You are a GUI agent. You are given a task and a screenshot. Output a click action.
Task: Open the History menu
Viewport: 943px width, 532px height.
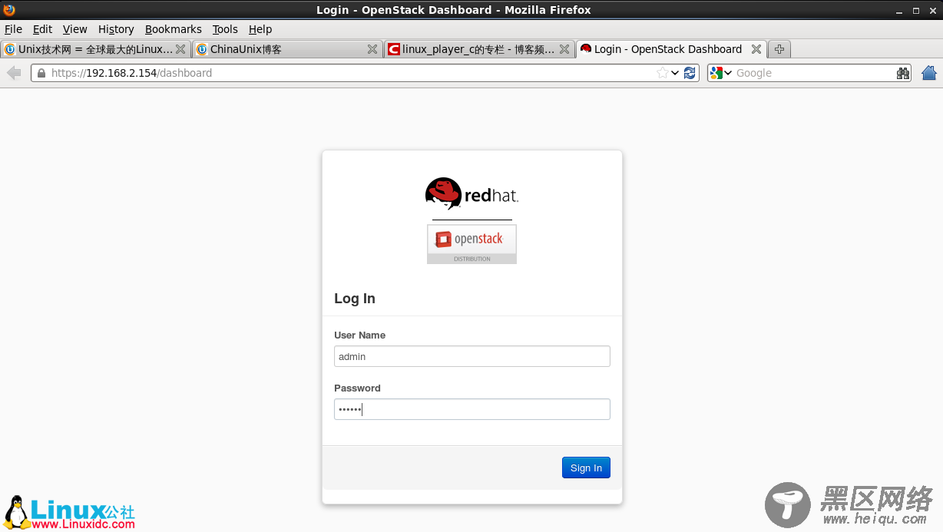[116, 29]
